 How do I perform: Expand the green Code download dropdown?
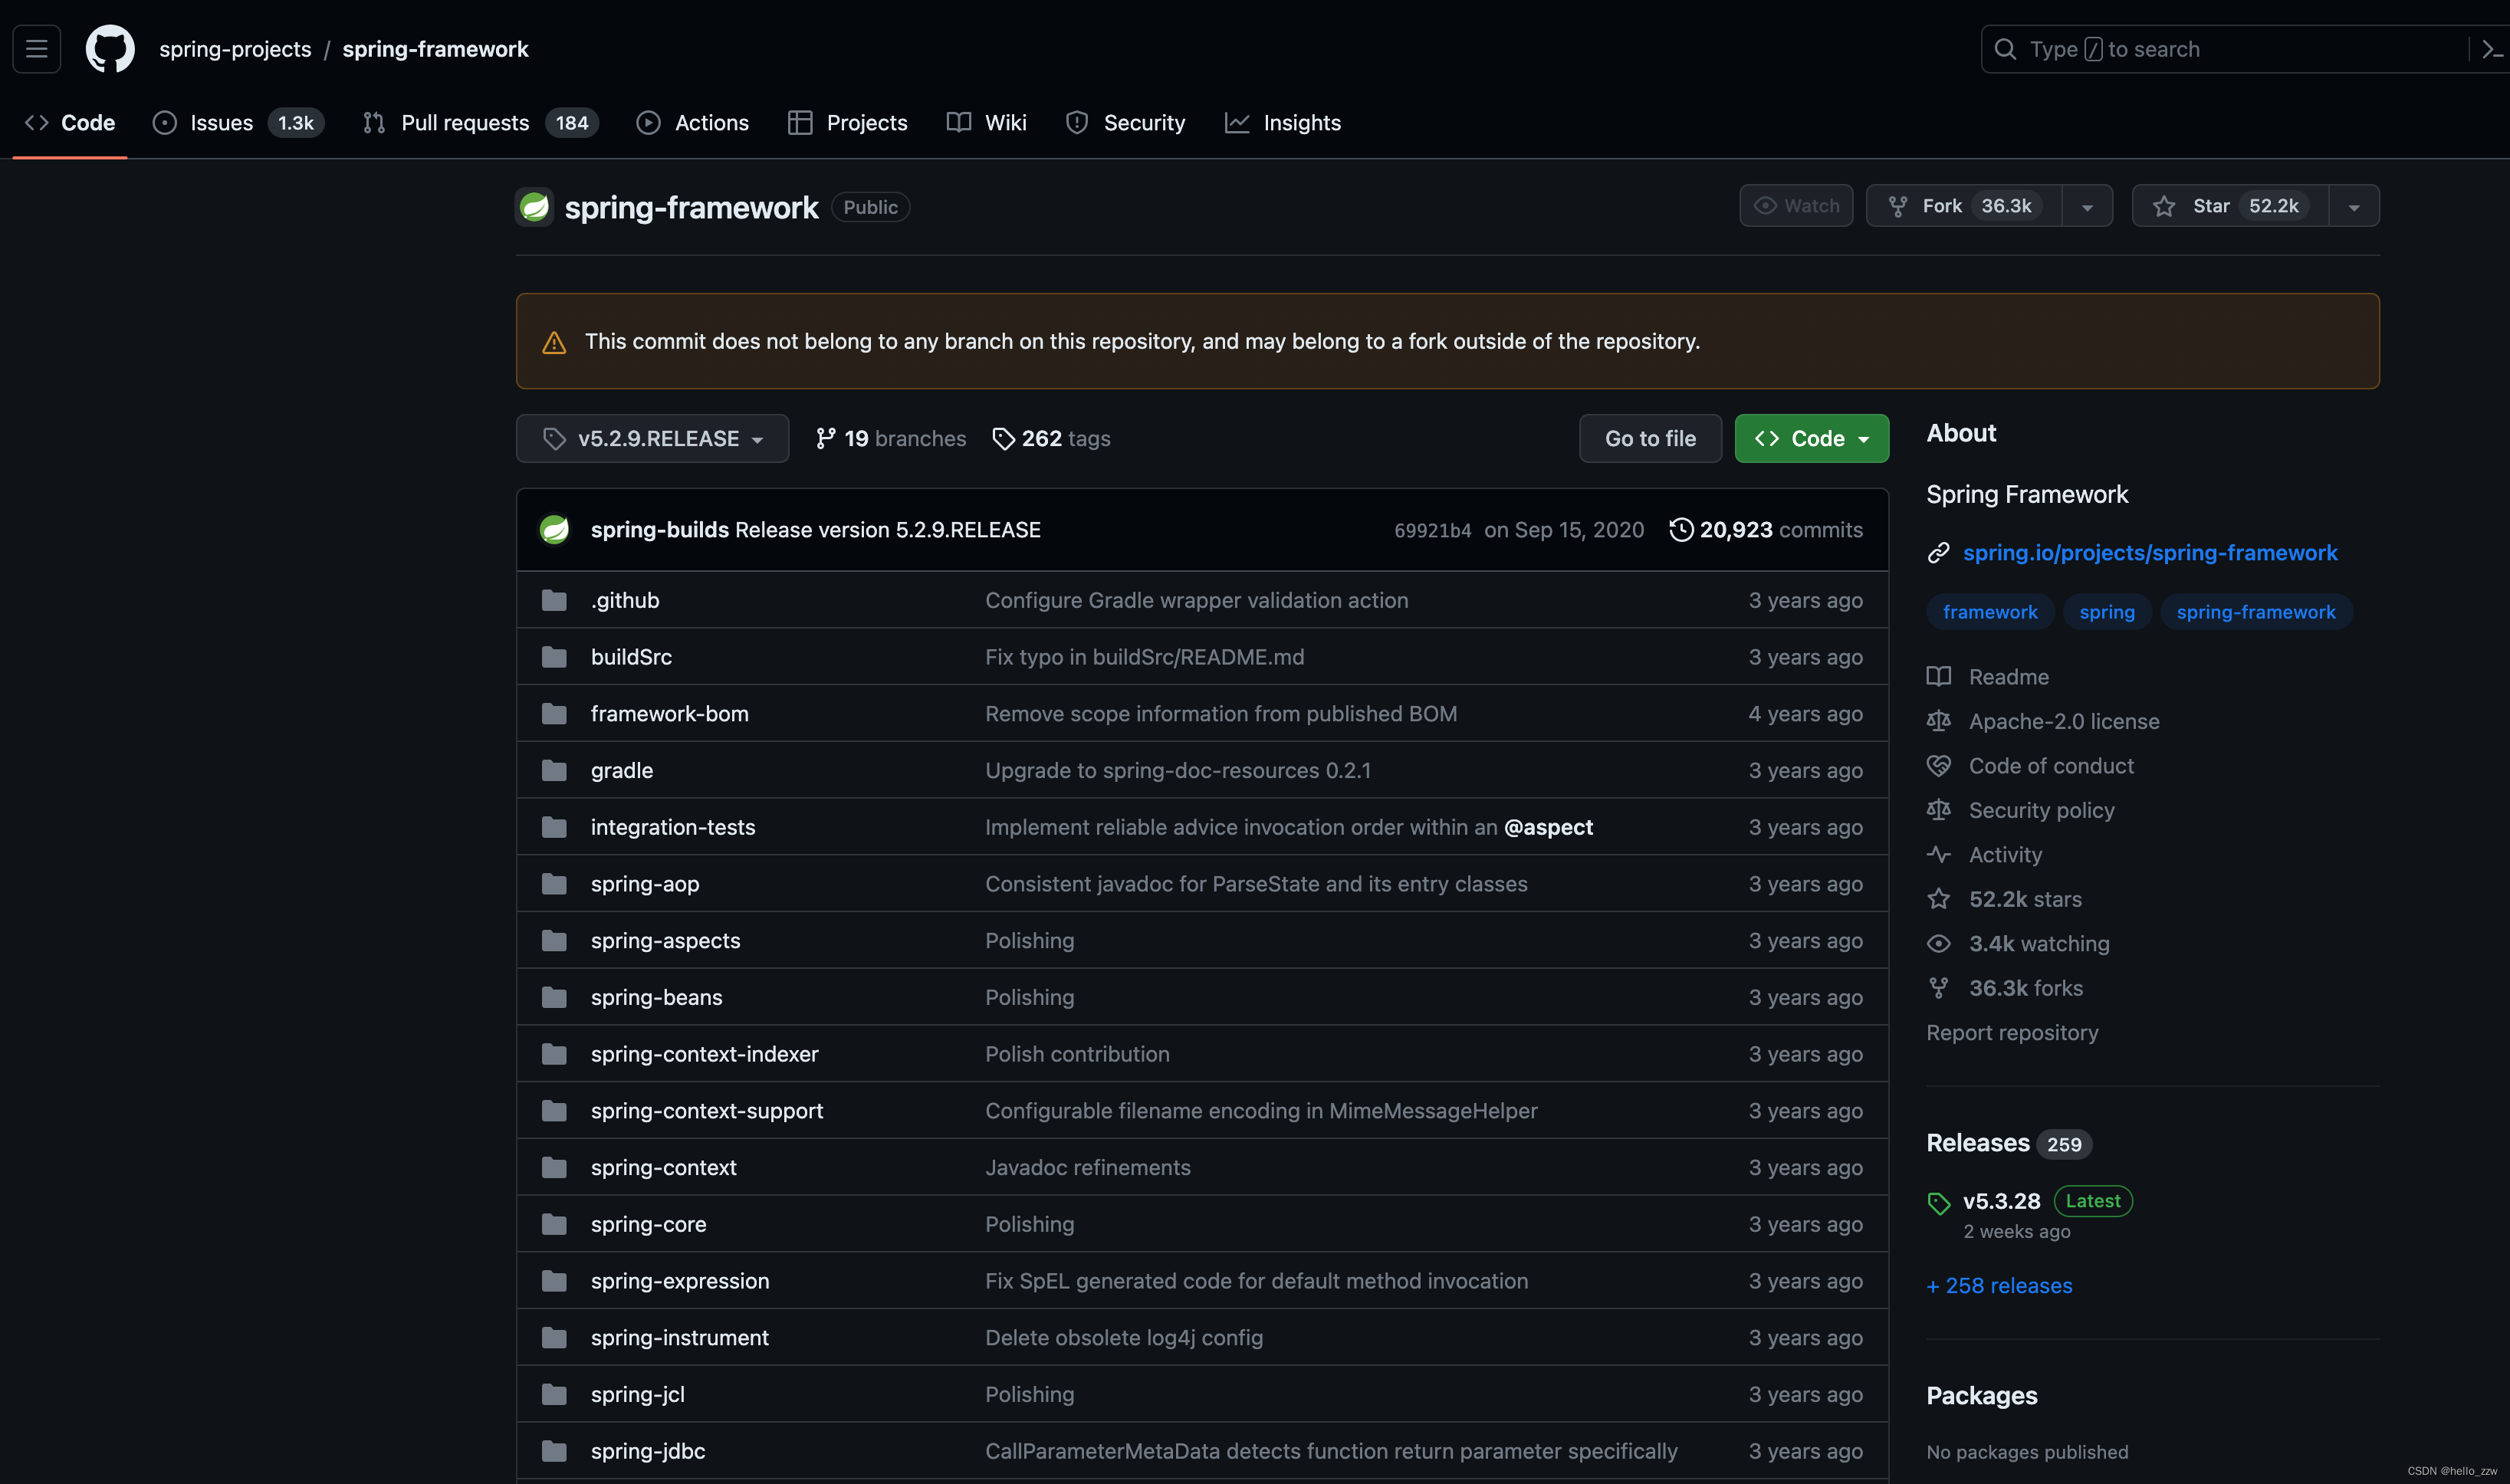pos(1811,438)
